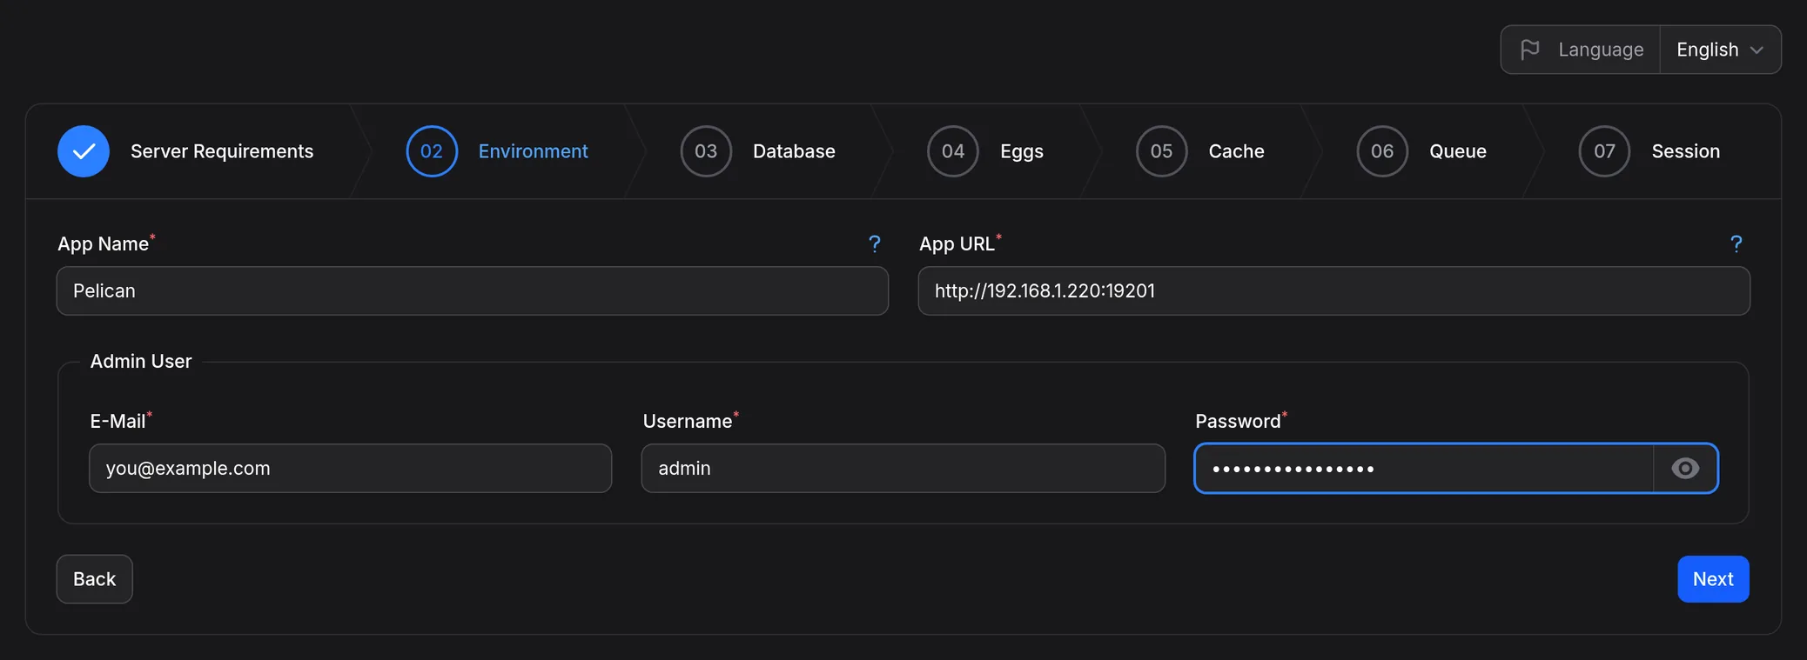1807x660 pixels.
Task: Click the App Name label
Action: [x=103, y=244]
